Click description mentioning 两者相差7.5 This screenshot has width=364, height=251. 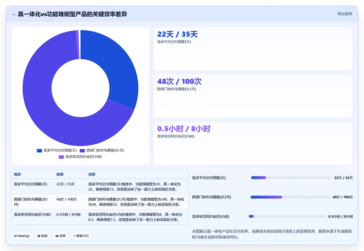click(135, 217)
